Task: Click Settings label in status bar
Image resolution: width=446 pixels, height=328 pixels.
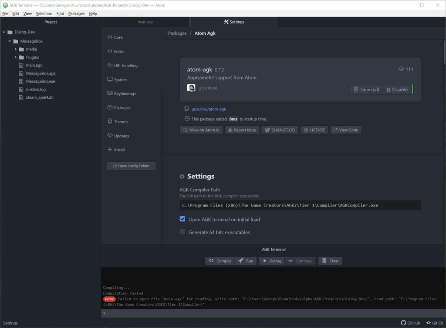Action: coord(10,323)
